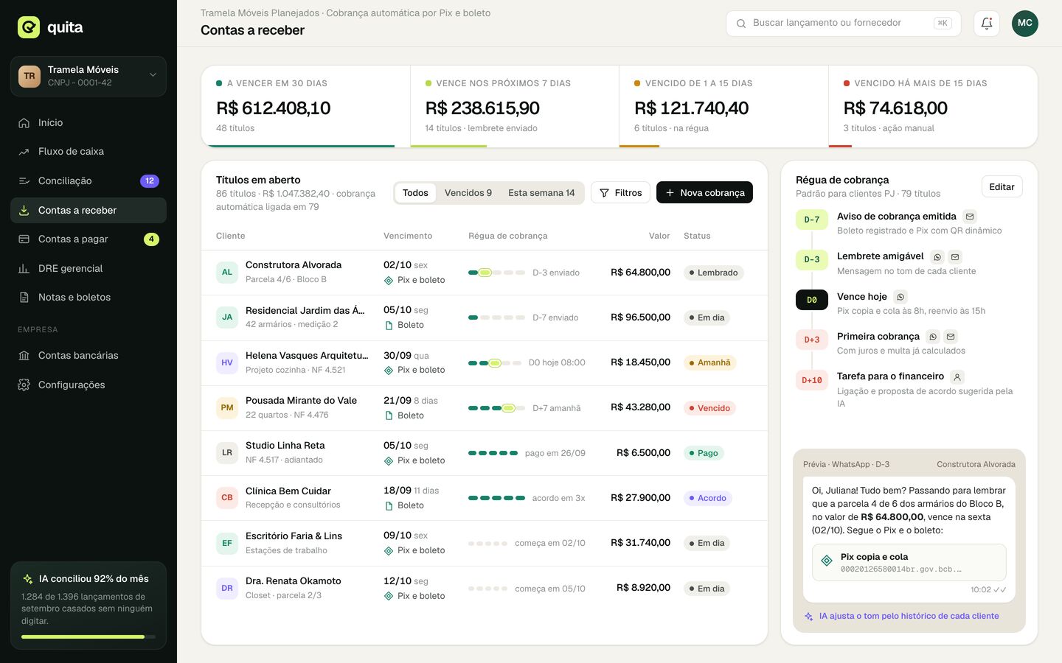The image size is (1062, 663).
Task: Click the LR avatar of Studio Linha Reta
Action: point(227,453)
